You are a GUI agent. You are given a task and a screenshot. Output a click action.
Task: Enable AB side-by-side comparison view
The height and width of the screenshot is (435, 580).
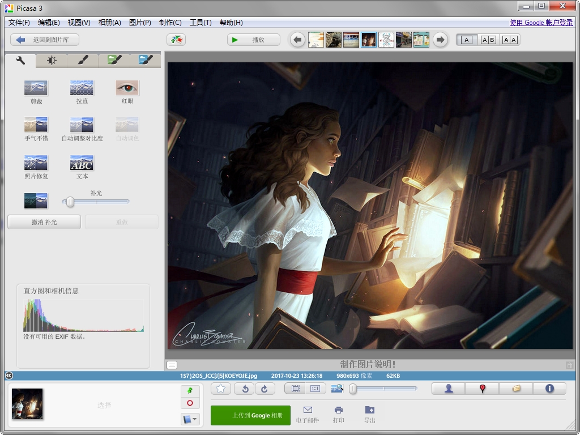click(x=488, y=40)
